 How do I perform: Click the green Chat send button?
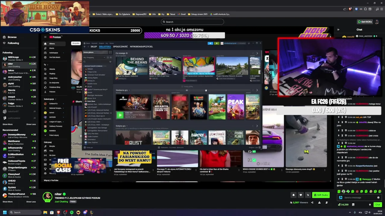pyautogui.click(x=377, y=205)
